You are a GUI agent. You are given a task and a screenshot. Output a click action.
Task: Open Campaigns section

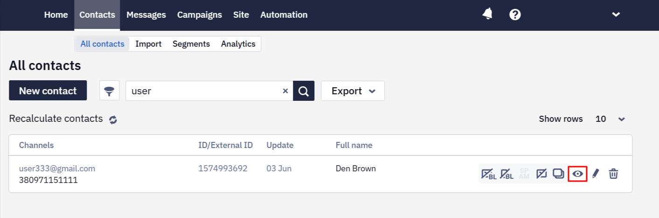(x=200, y=15)
